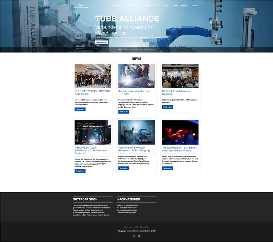Open GUTTROFF WELDING DAY 2026 in Reutlingen headline
273x242 pixels.
92,92
